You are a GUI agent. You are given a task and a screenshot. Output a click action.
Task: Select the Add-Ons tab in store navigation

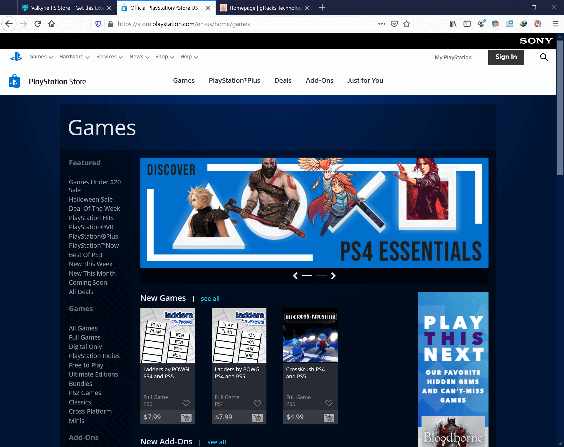point(319,80)
